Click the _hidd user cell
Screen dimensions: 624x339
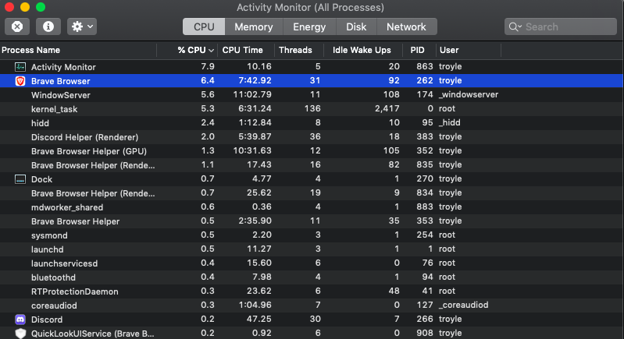coord(449,122)
